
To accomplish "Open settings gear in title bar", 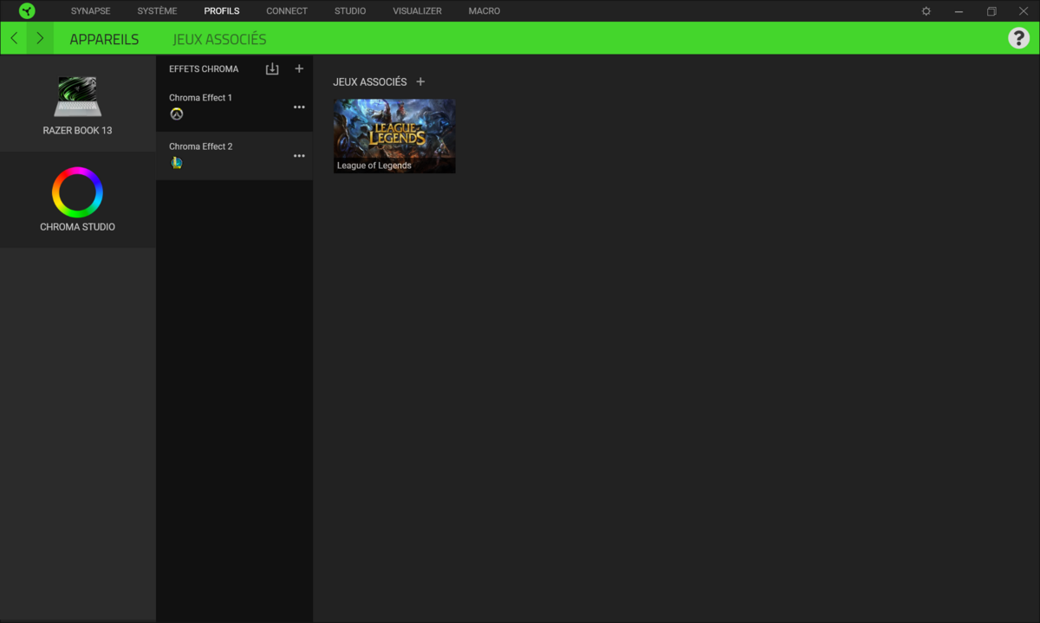I will [x=926, y=11].
